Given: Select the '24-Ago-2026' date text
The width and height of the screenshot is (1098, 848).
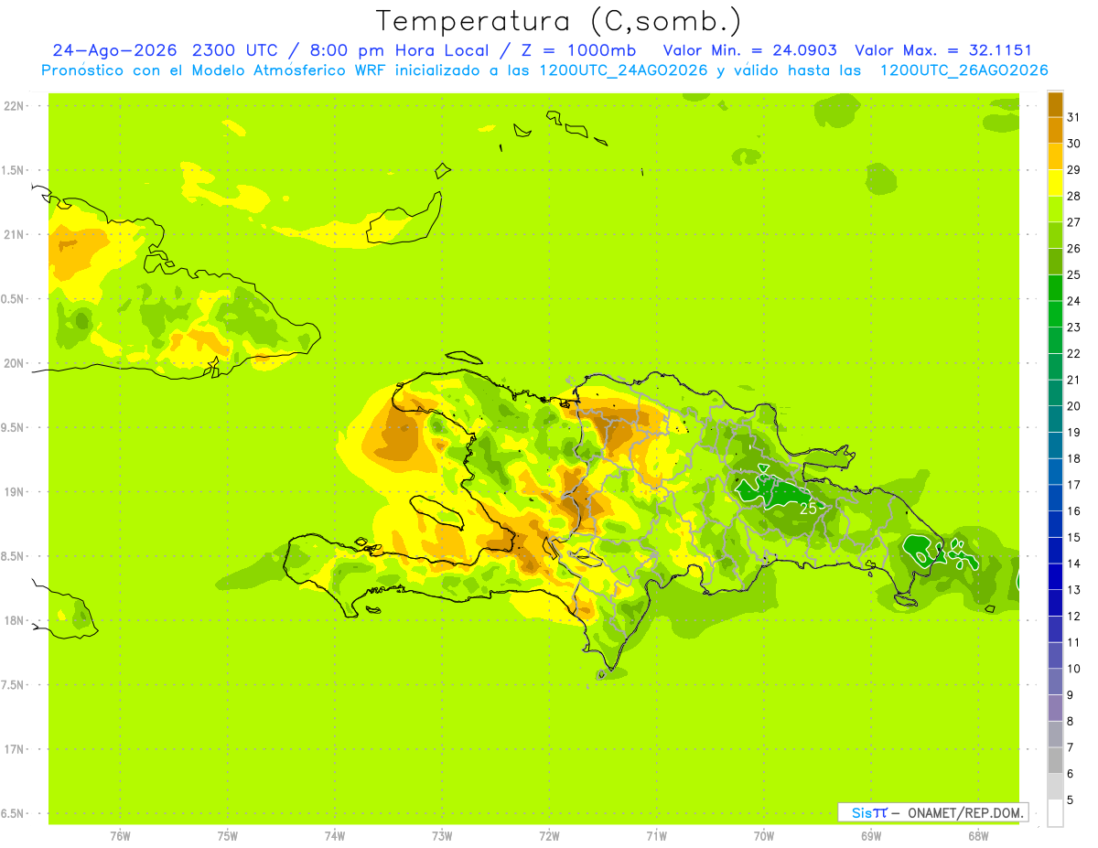Looking at the screenshot, I should (x=115, y=50).
